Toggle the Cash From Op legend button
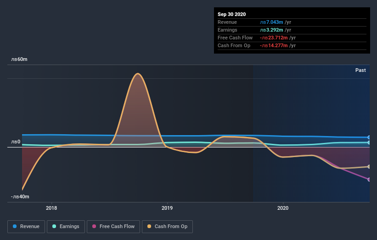The height and width of the screenshot is (240, 377). click(x=167, y=227)
